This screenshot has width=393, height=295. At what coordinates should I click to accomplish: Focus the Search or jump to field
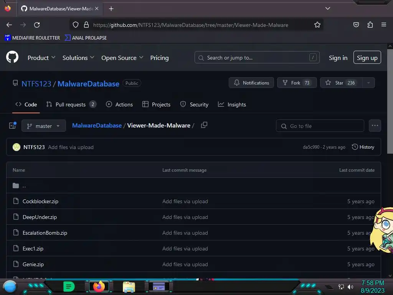[257, 58]
